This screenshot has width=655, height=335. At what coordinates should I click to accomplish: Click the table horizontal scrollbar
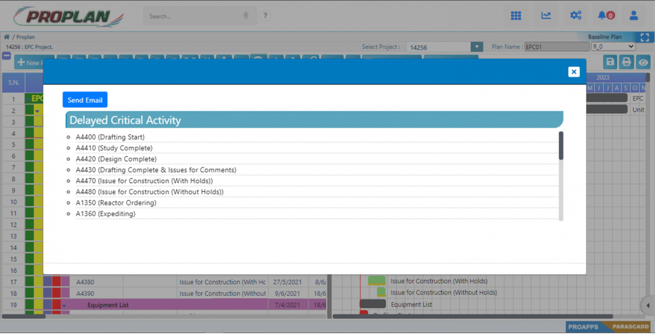24,316
